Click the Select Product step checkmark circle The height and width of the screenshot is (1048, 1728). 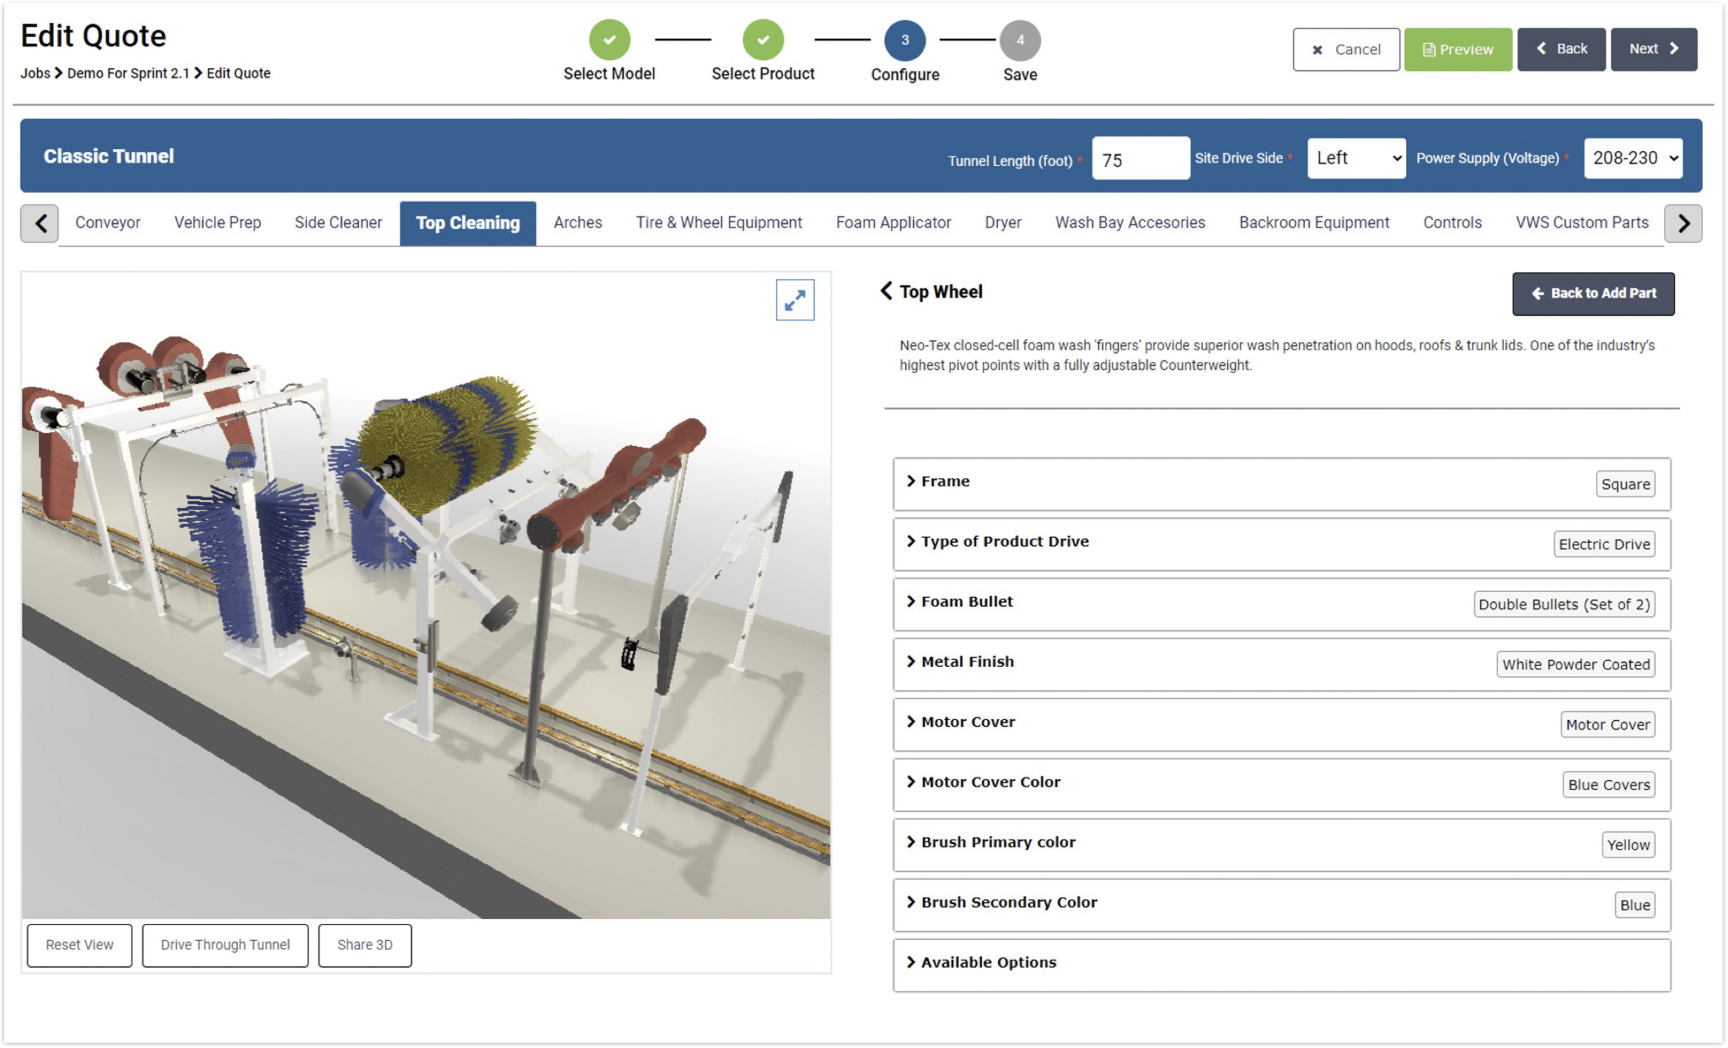coord(762,40)
